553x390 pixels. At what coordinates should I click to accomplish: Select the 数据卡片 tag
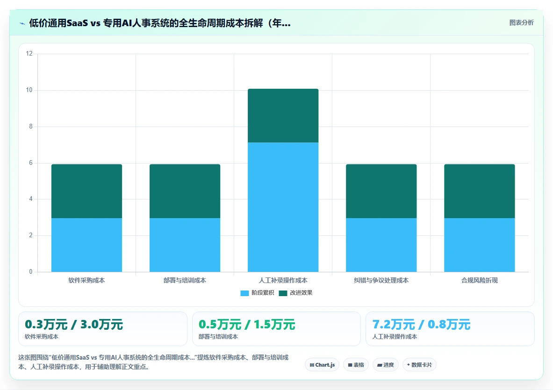point(419,365)
